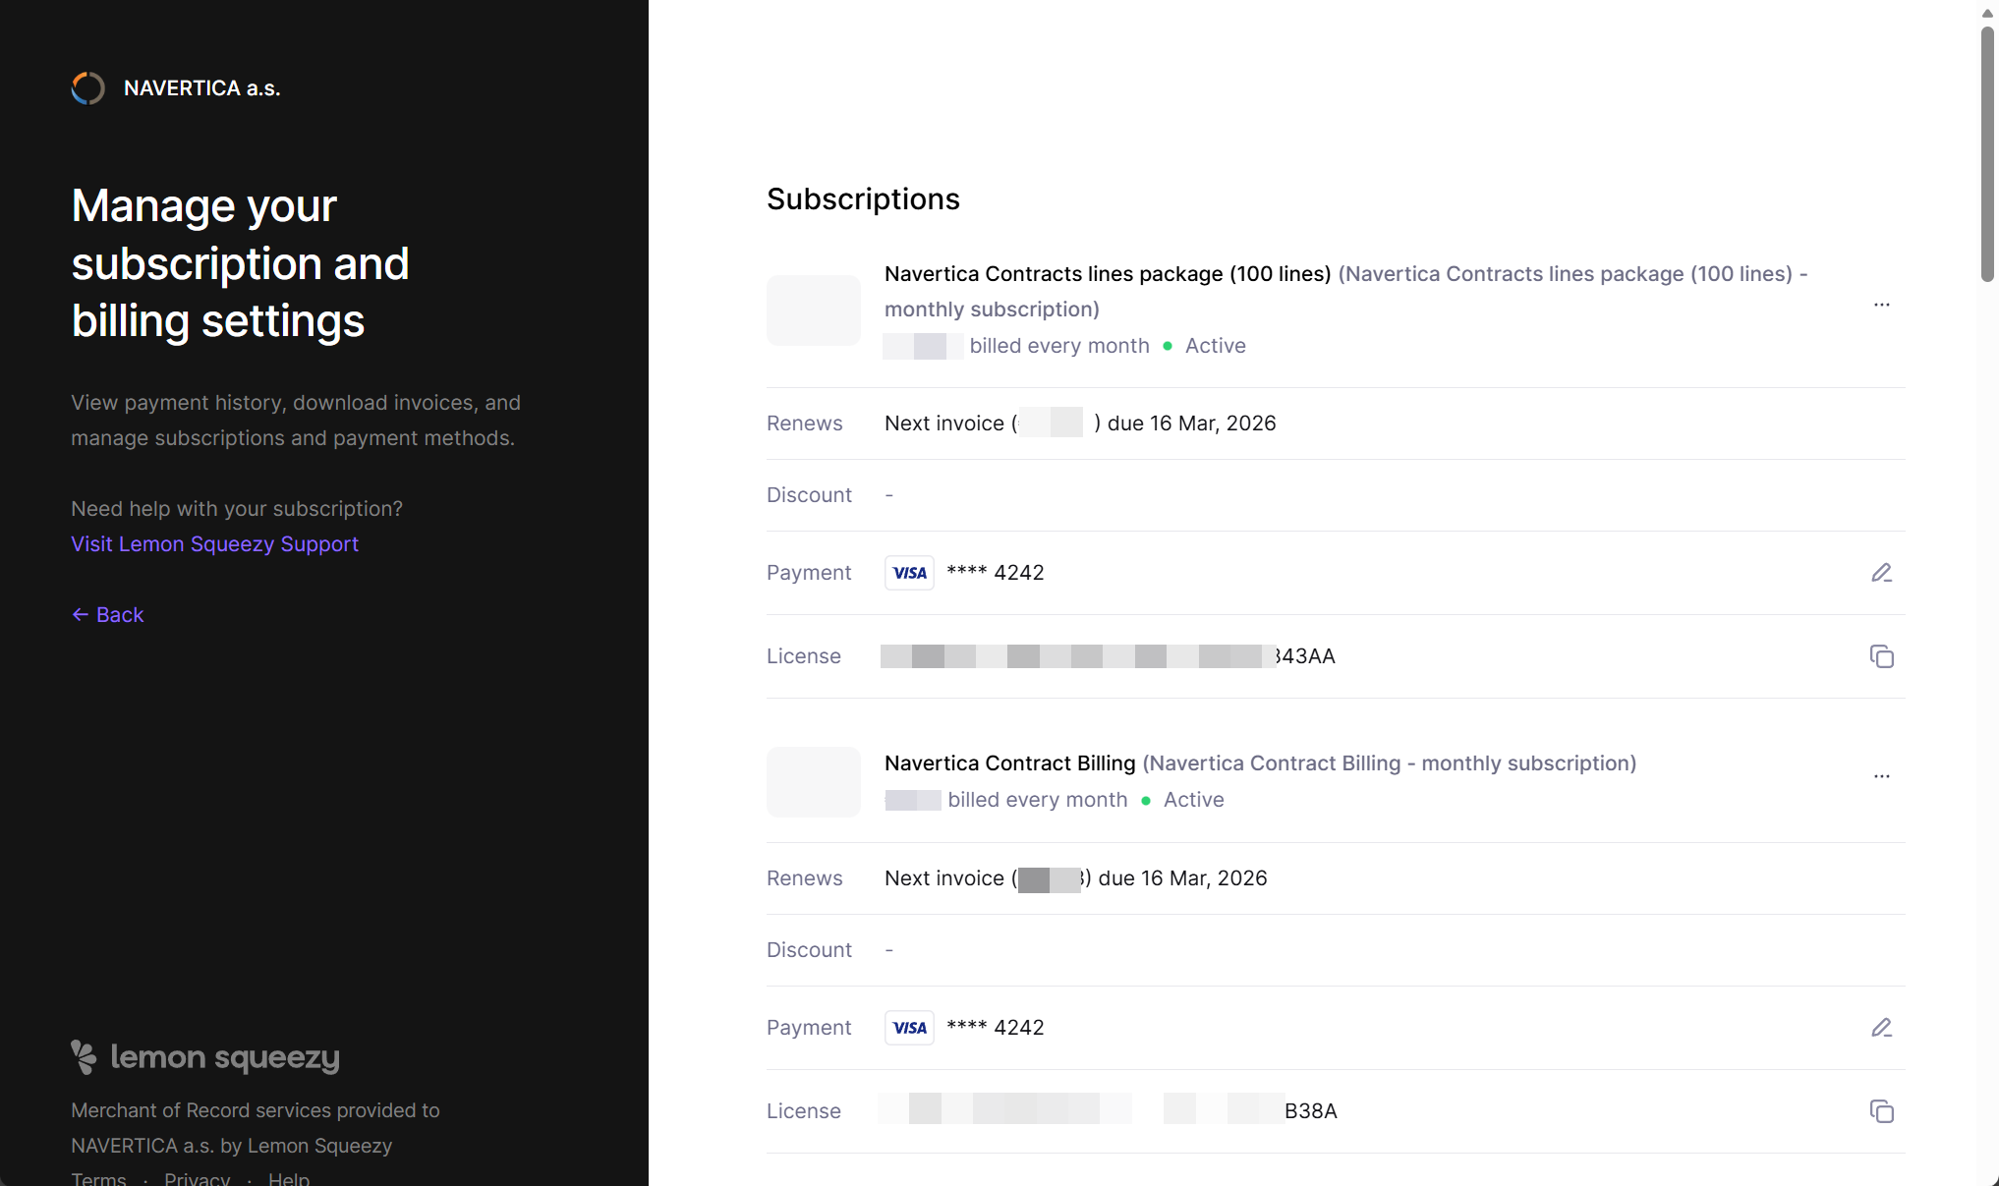The image size is (1999, 1186).
Task: Click the Navertica Contract Billing subscription title
Action: click(1009, 762)
